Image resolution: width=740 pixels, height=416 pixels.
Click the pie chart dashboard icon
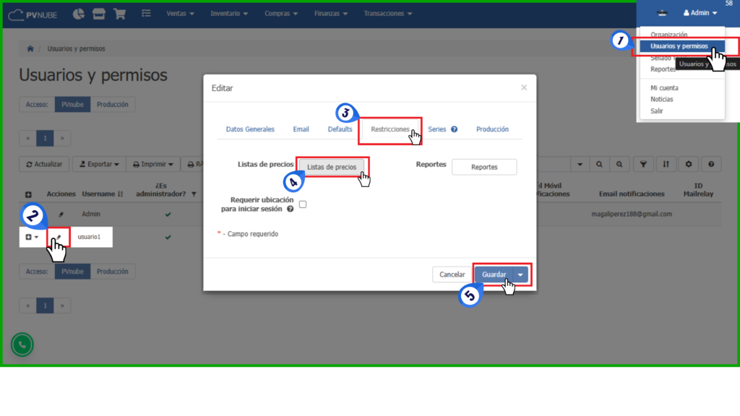tap(79, 14)
